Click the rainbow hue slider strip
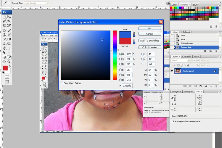 (x=115, y=55)
